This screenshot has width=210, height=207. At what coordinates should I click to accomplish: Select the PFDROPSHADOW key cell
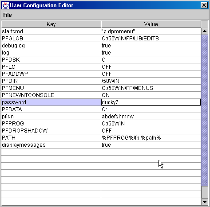coord(51,131)
